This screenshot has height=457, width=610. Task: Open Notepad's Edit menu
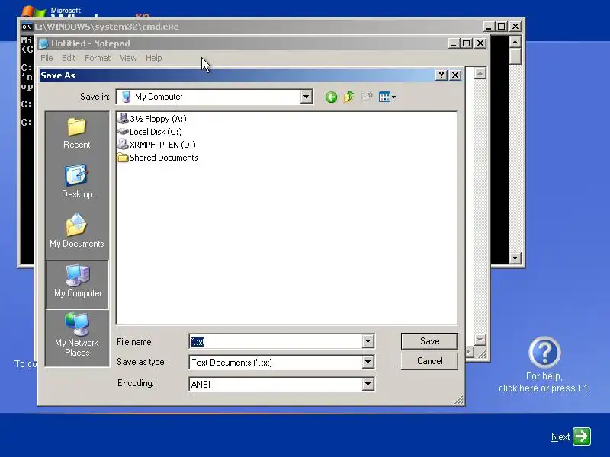[x=69, y=58]
